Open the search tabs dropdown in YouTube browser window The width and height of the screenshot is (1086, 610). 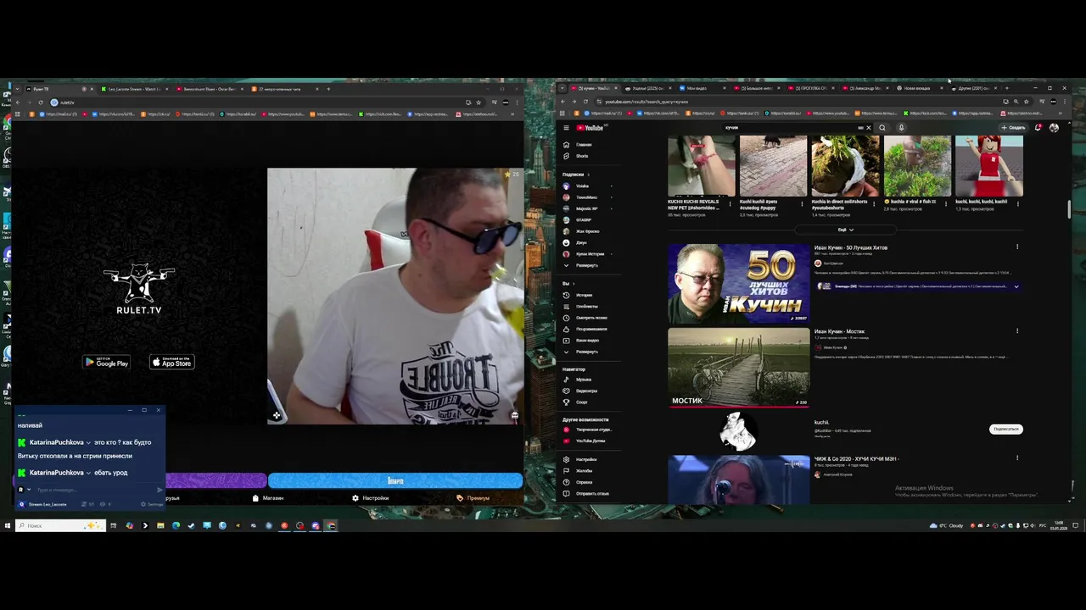pos(562,88)
